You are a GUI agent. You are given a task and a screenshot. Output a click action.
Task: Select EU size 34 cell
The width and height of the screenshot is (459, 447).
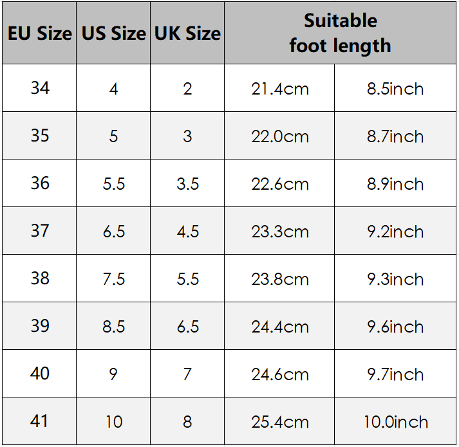point(39,88)
